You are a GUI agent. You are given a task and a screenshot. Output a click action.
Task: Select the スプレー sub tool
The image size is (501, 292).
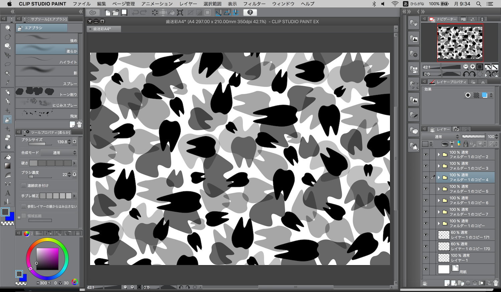[47, 81]
